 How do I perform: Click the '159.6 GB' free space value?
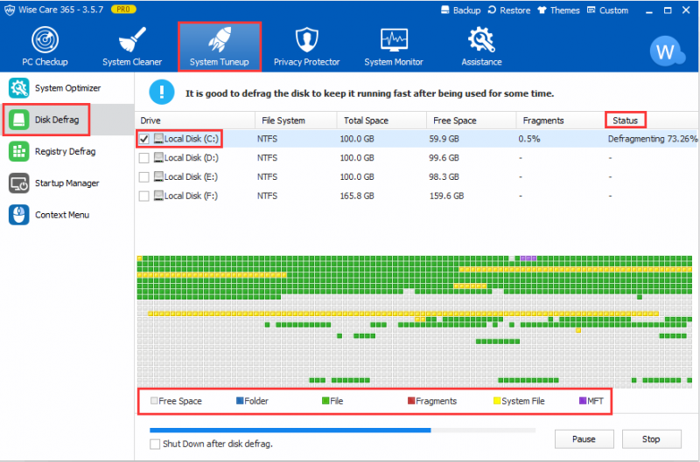point(447,196)
